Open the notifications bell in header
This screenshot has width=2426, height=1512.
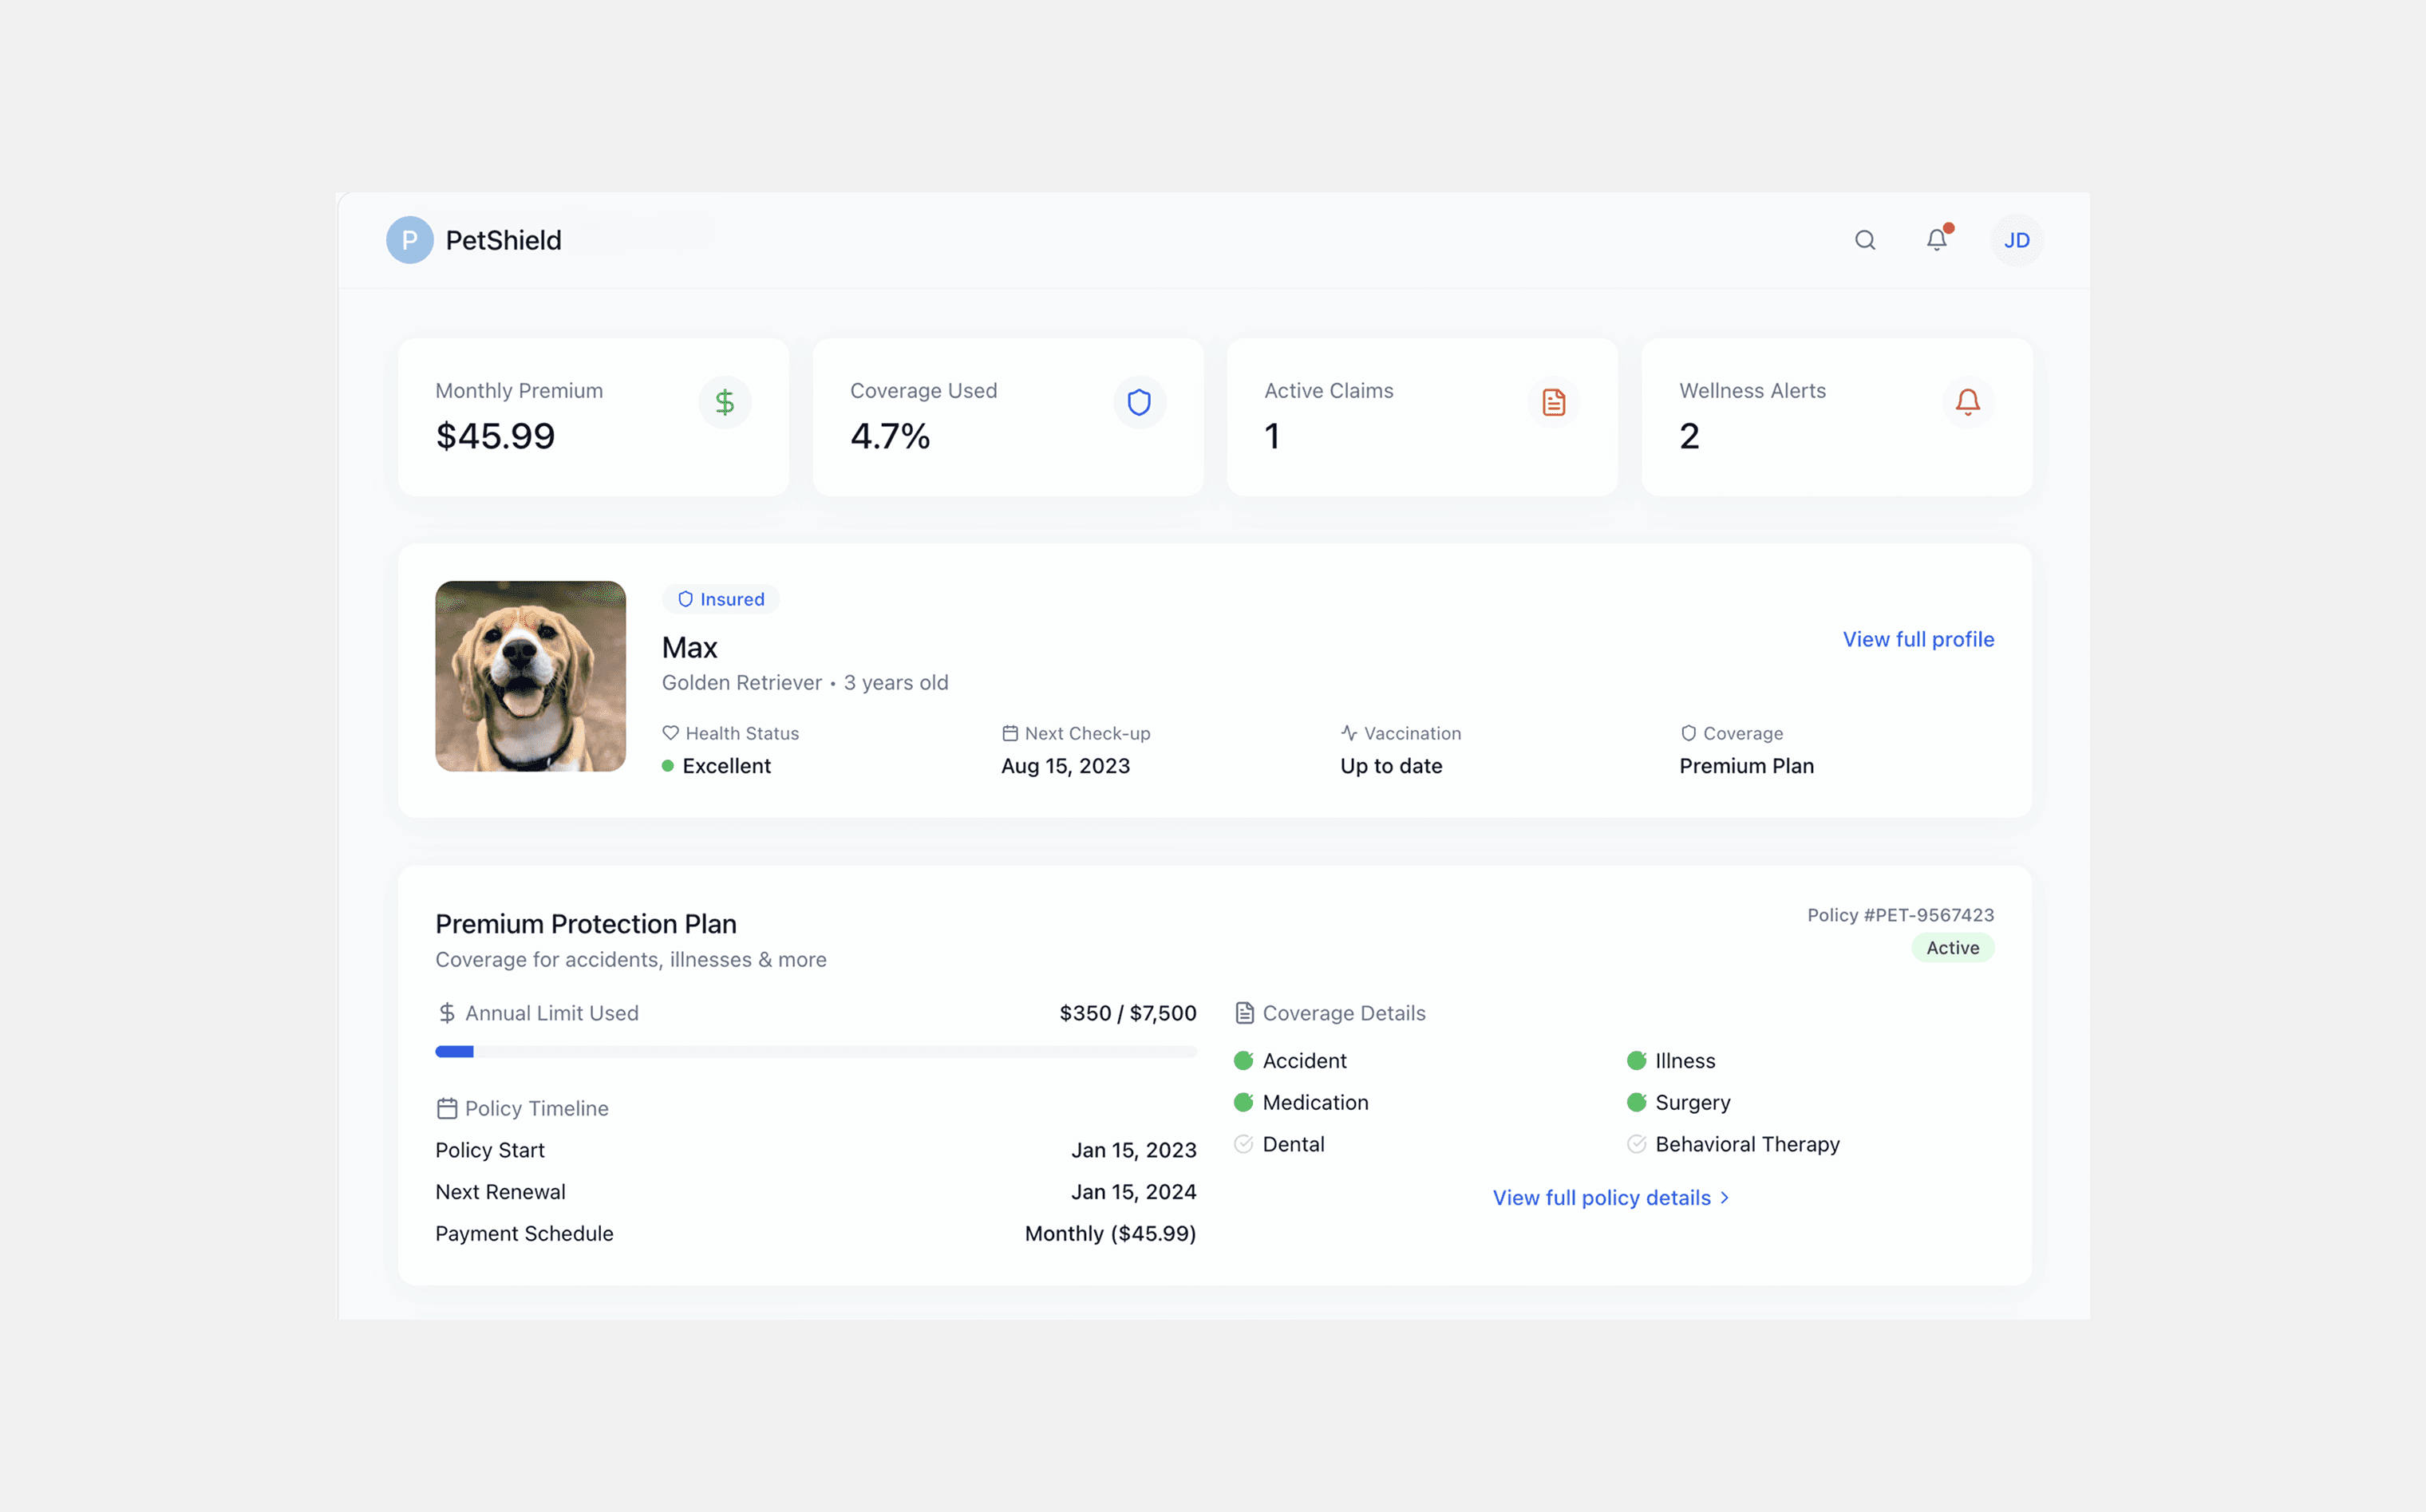(1937, 240)
